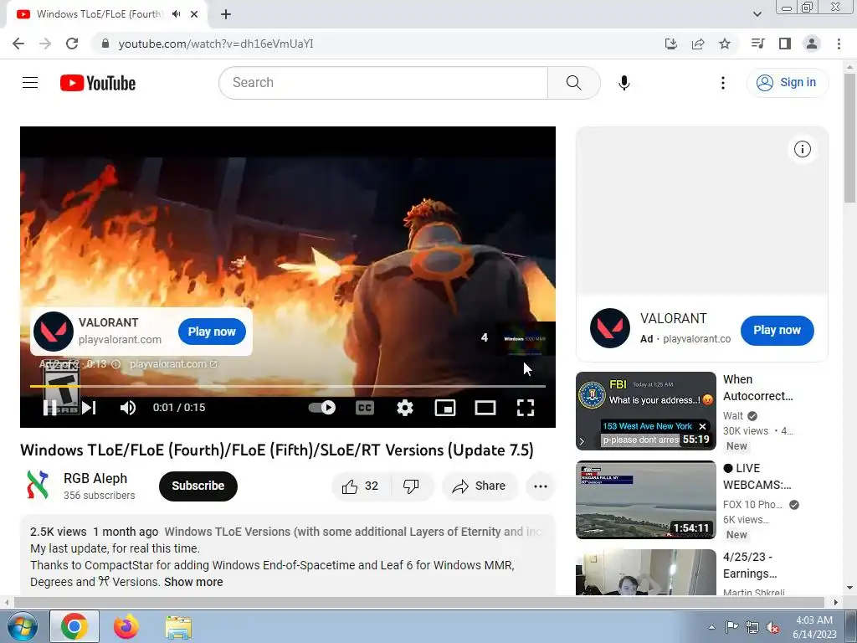Image resolution: width=857 pixels, height=643 pixels.
Task: Click the Share button
Action: pyautogui.click(x=479, y=486)
